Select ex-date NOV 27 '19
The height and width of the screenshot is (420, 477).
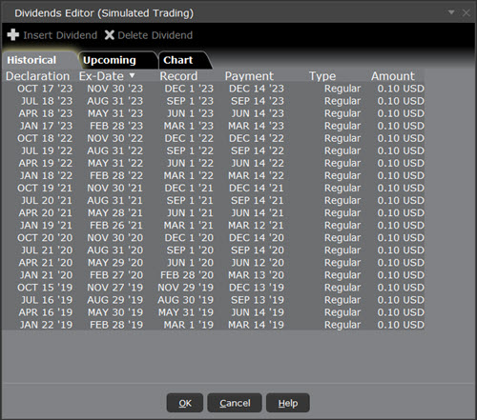pos(115,288)
